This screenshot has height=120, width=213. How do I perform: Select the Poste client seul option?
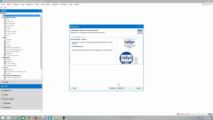pyautogui.click(x=71, y=46)
